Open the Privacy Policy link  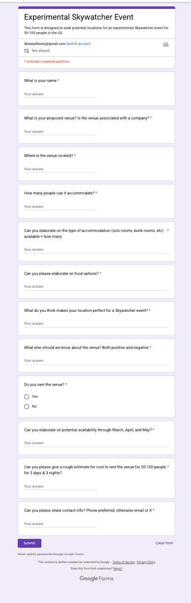[146, 562]
